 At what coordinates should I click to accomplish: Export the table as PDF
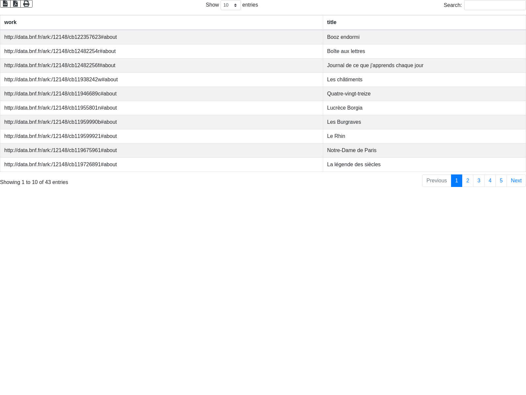point(15,4)
